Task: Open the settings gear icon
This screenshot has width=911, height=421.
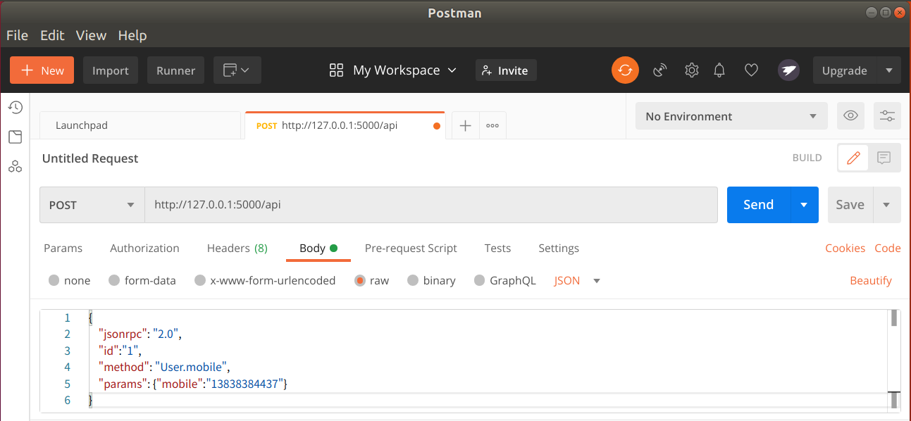Action: (x=691, y=70)
